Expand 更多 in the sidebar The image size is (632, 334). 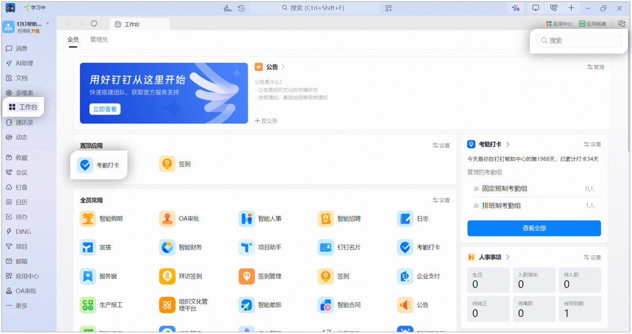[17, 306]
